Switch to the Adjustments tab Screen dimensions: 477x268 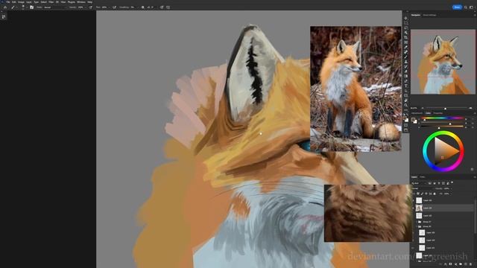pos(417,113)
